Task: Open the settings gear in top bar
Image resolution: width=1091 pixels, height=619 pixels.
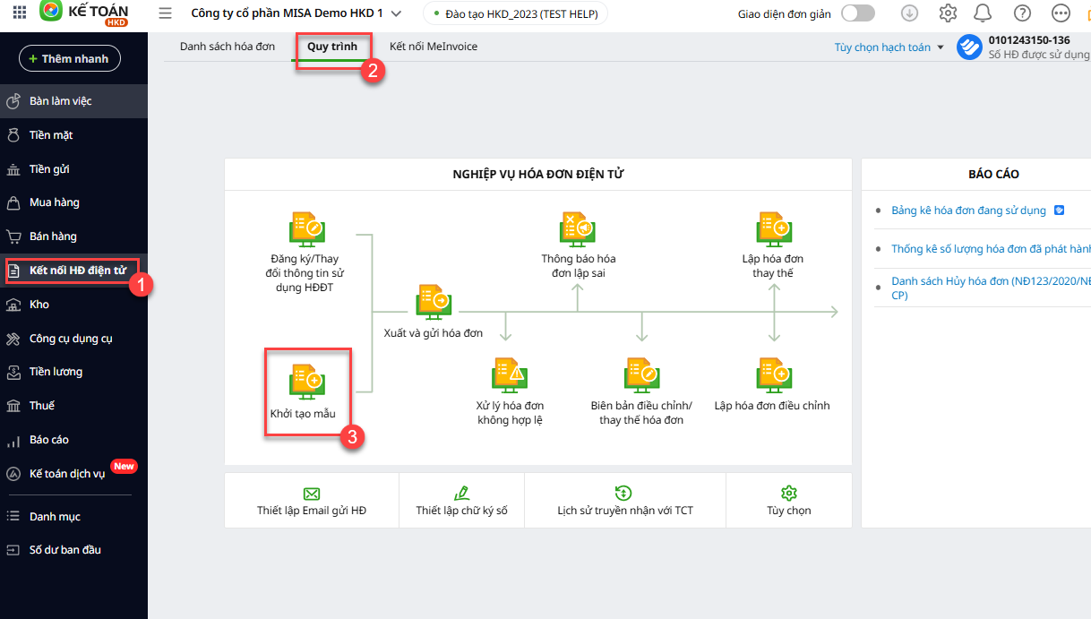Action: tap(948, 13)
